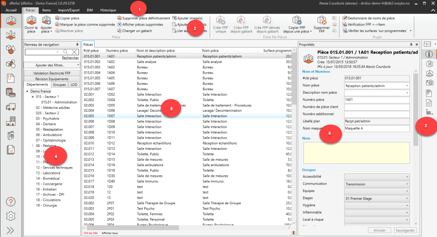This screenshot has width=437, height=237.
Task: Select the camera photos icon in right sidebar
Action: tap(429, 83)
